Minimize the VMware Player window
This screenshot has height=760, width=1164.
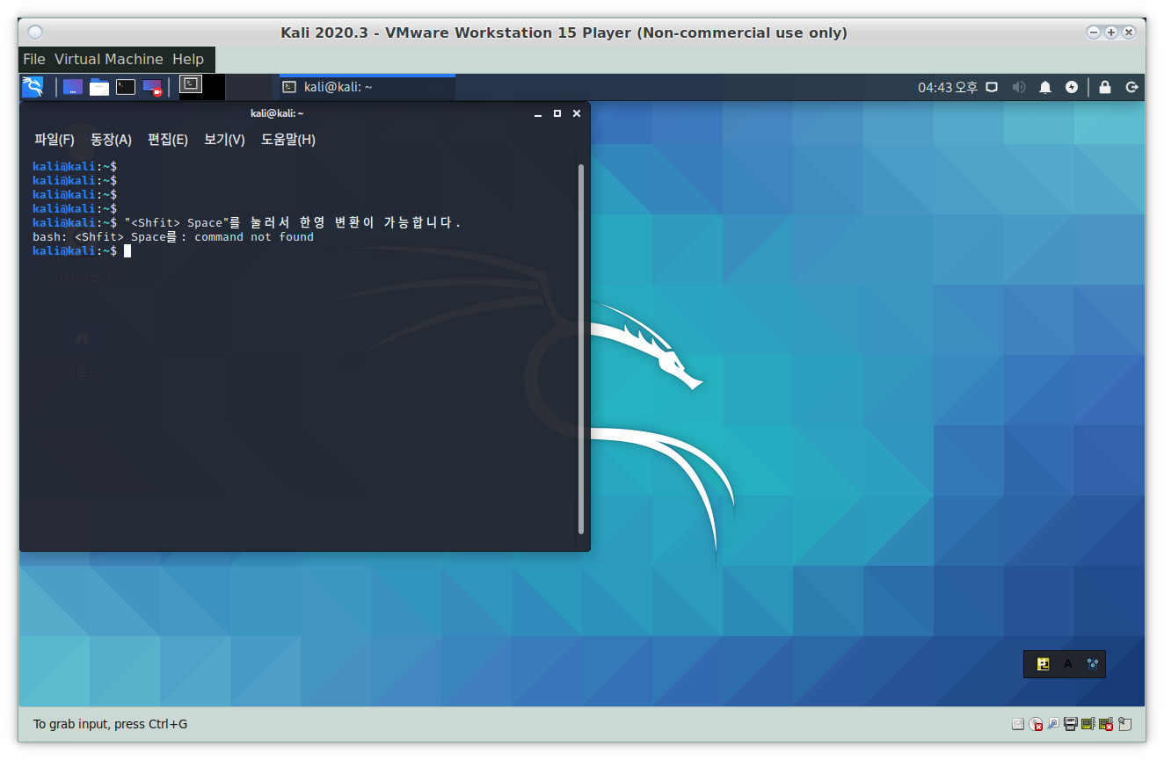pyautogui.click(x=1094, y=33)
